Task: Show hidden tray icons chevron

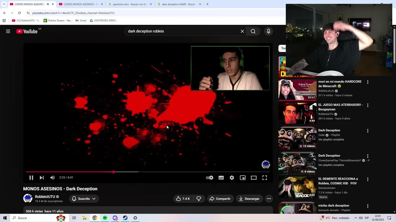Action: (355, 218)
